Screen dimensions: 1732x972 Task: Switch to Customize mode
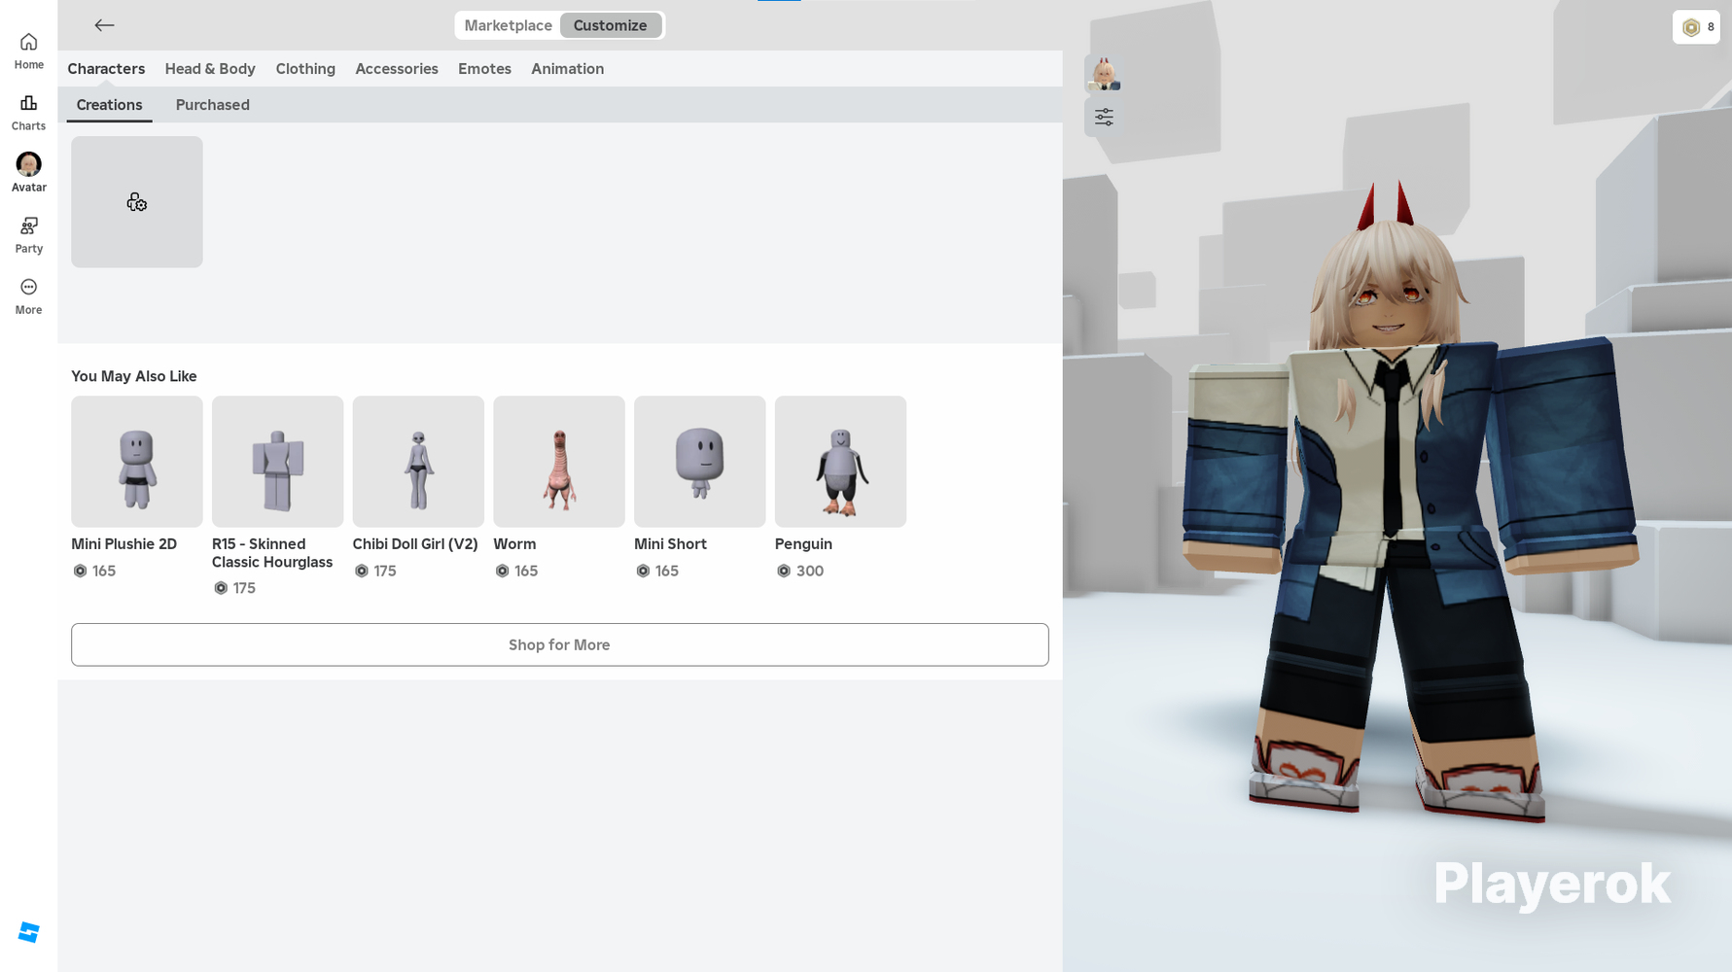pyautogui.click(x=610, y=25)
